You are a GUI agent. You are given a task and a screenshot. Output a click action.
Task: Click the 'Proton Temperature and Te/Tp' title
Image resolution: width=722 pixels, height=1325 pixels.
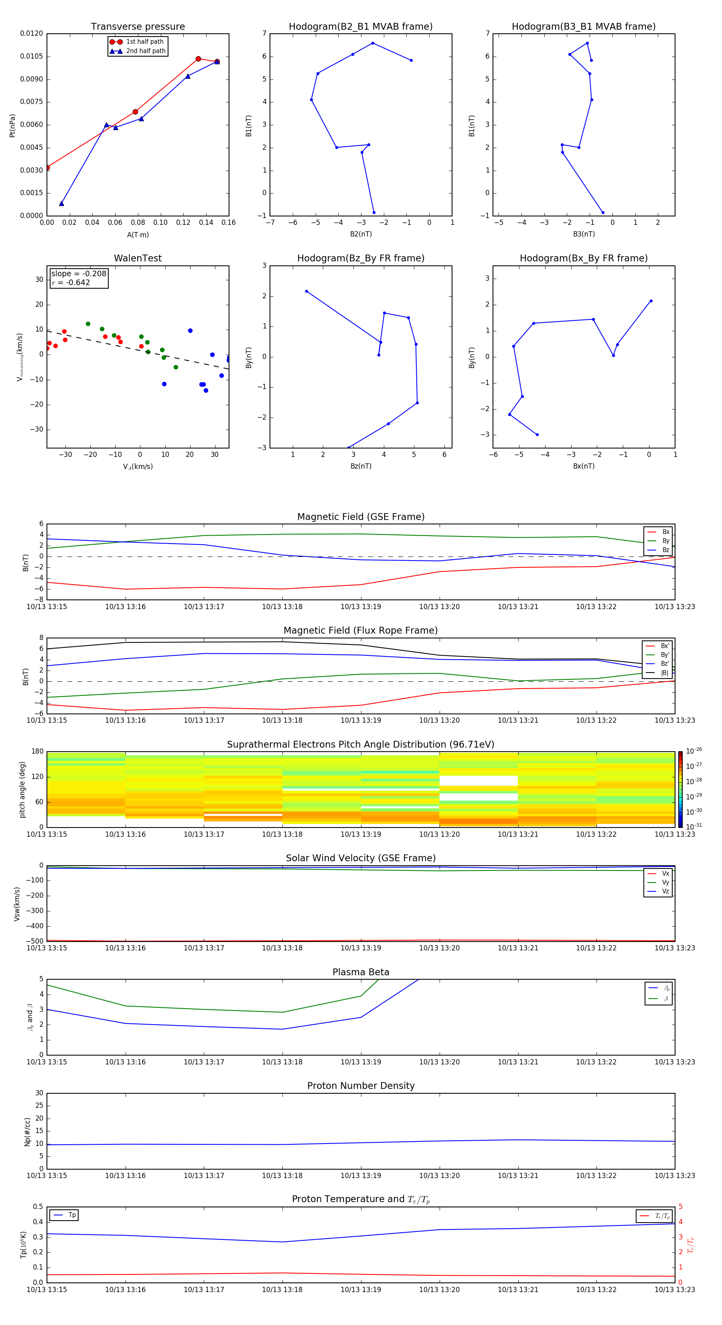pos(361,1199)
